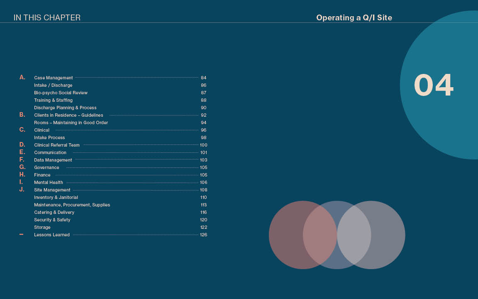The image size is (478, 299).
Task: Open the 'Lessons Learned' entry
Action: (52, 235)
